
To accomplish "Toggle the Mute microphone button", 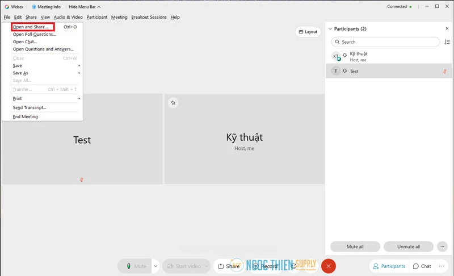I will [134, 266].
